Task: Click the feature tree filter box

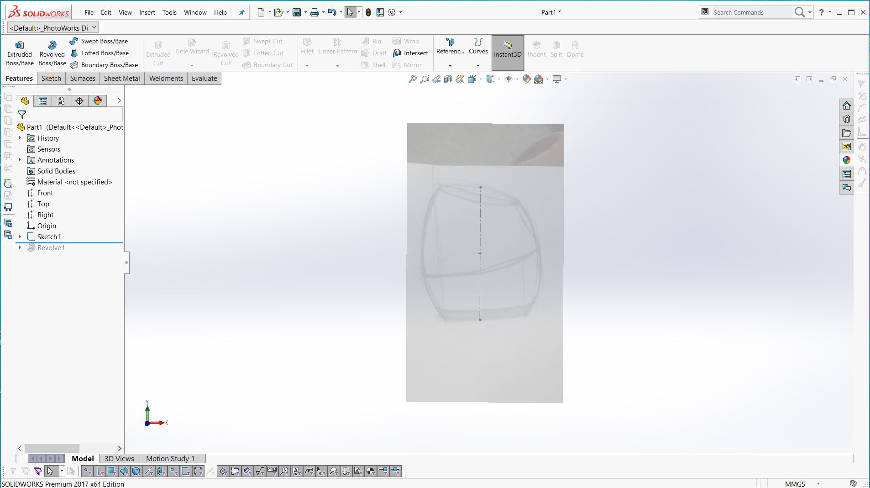Action: point(70,115)
